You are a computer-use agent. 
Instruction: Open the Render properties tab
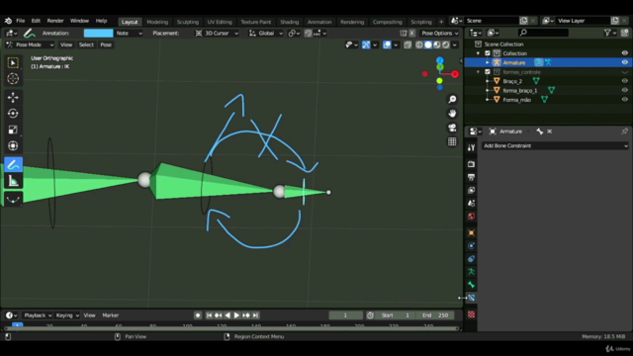pos(471,164)
